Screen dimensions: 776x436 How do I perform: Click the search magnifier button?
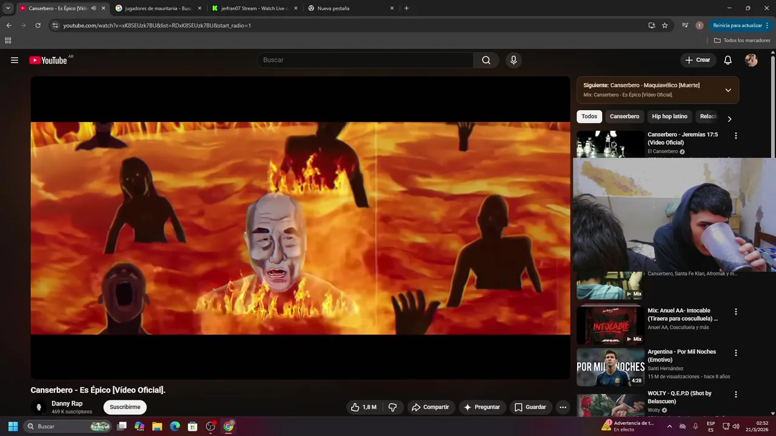pyautogui.click(x=486, y=60)
